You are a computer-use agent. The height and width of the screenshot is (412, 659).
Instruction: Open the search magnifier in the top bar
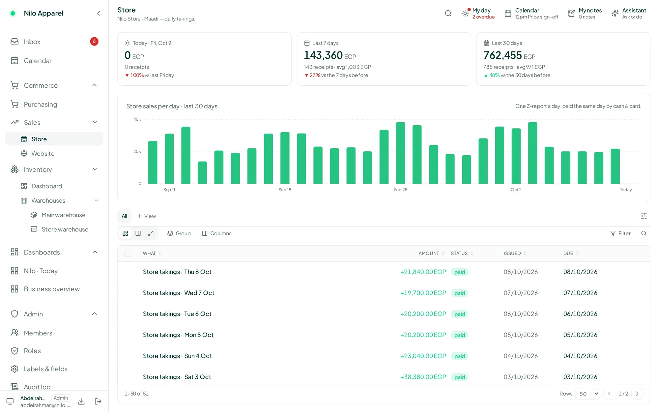tap(448, 13)
